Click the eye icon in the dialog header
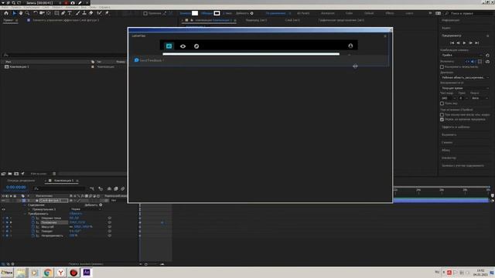 coord(183,46)
